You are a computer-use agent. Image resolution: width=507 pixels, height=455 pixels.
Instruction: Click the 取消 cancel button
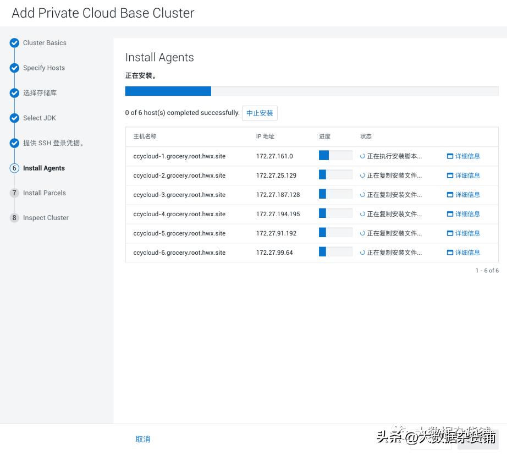(x=143, y=438)
